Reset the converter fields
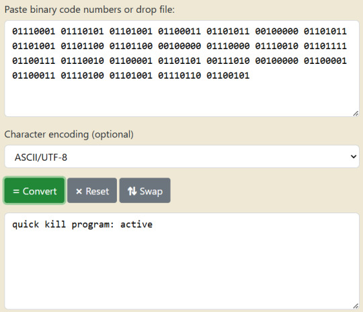Image resolution: width=363 pixels, height=312 pixels. [x=92, y=190]
